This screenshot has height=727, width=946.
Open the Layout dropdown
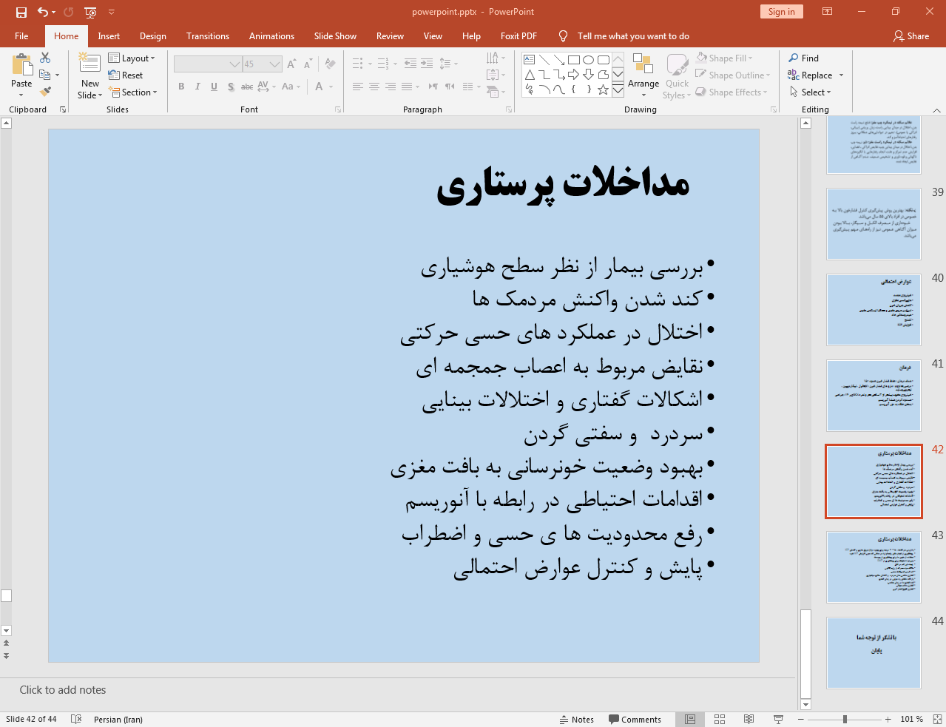coord(132,58)
